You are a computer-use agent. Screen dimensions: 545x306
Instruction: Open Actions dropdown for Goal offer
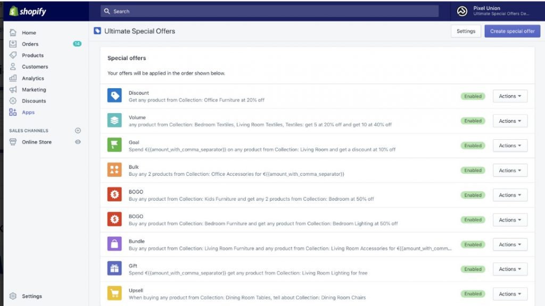tap(510, 146)
